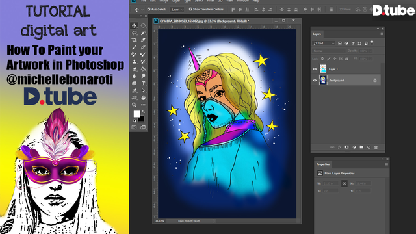Create a new group folder icon
Screen dimensions: 416x234
coord(361,148)
